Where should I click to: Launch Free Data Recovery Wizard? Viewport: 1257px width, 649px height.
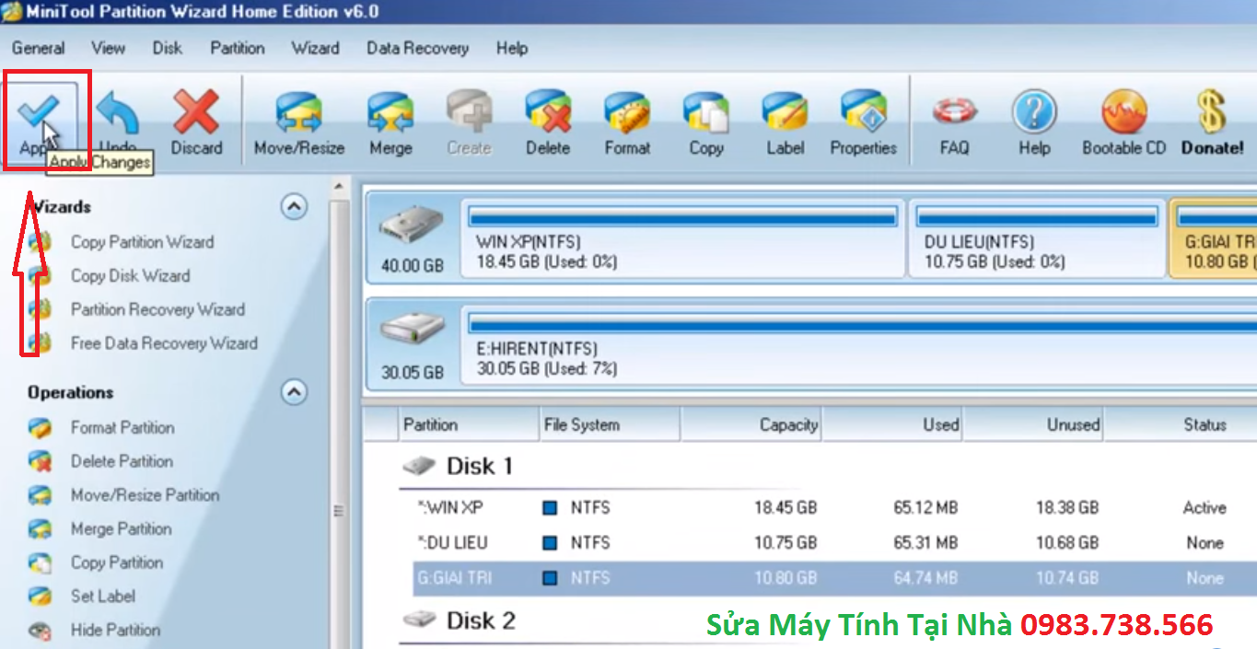click(164, 344)
